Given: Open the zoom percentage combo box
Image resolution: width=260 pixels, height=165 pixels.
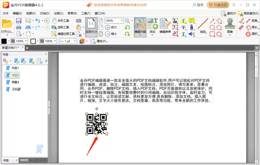Looking at the screenshot, I should point(114,21).
